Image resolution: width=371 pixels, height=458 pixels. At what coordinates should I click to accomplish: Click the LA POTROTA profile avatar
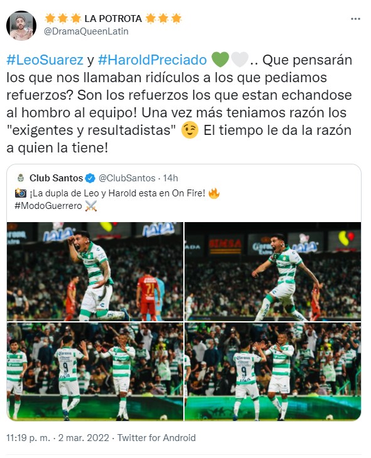pos(21,26)
